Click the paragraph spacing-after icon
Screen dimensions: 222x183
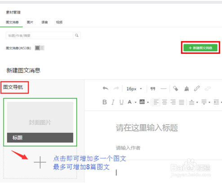204,102
